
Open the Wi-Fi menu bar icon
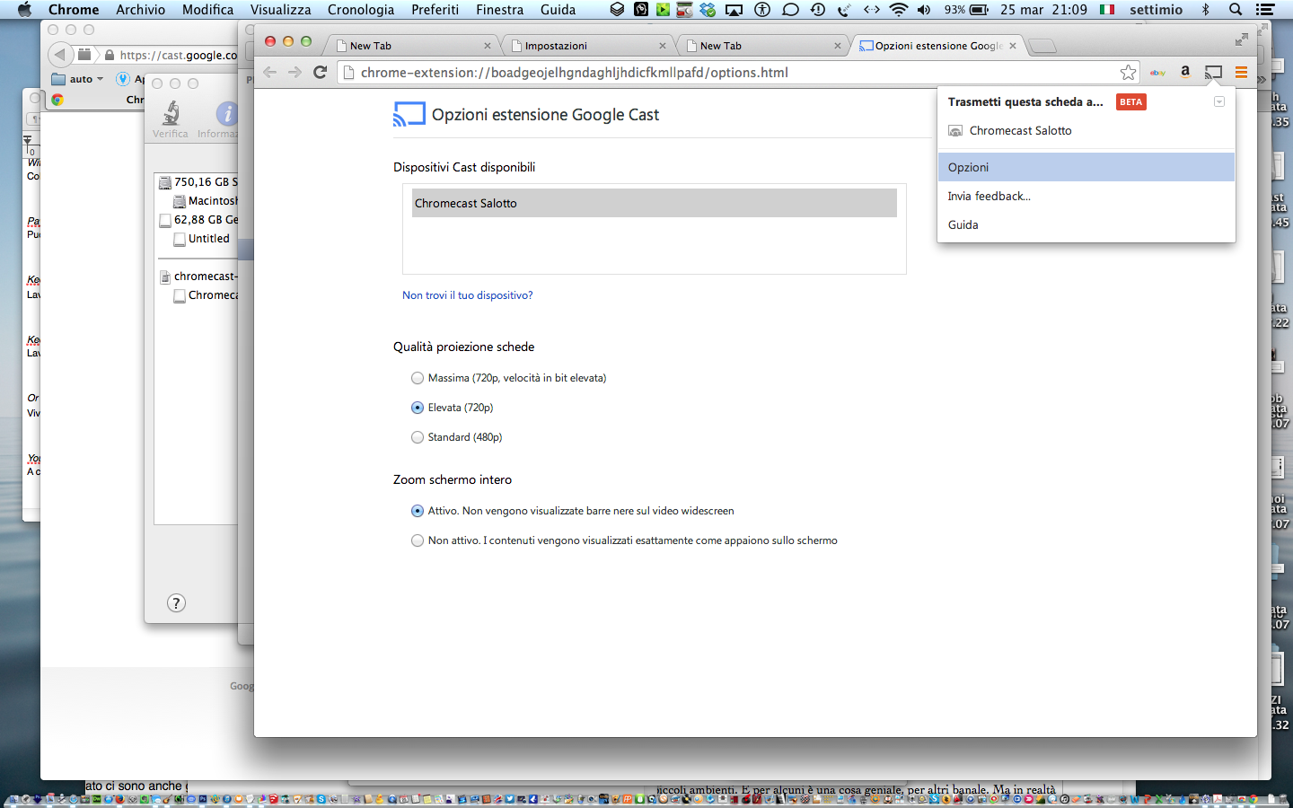tap(898, 10)
